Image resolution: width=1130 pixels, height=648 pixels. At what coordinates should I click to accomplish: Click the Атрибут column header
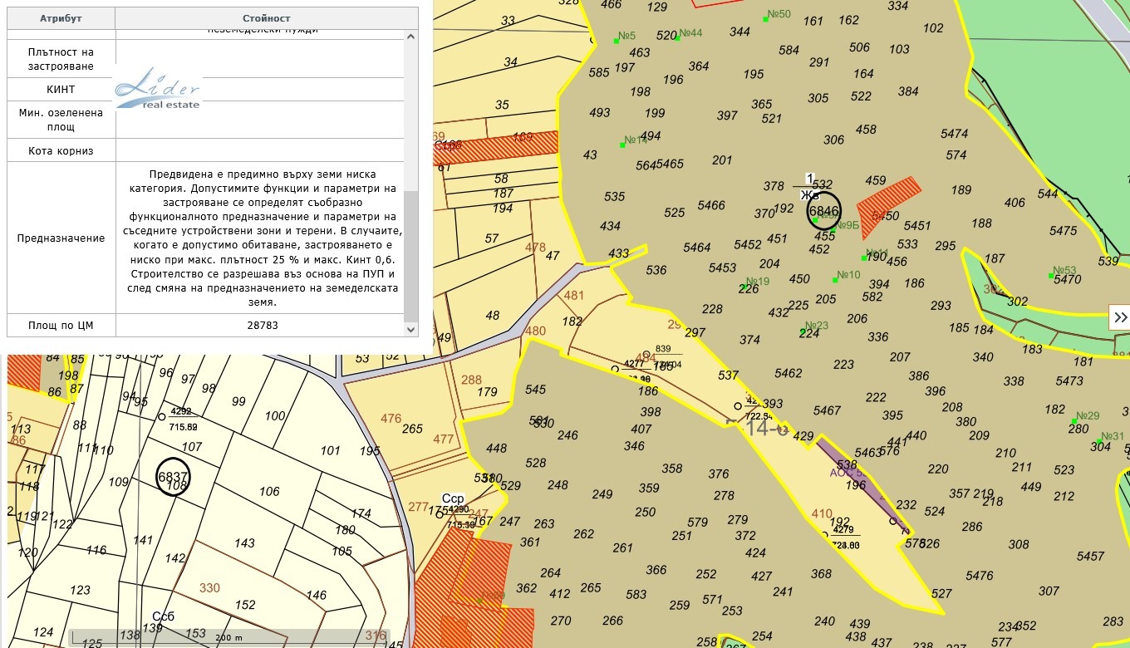click(x=61, y=18)
